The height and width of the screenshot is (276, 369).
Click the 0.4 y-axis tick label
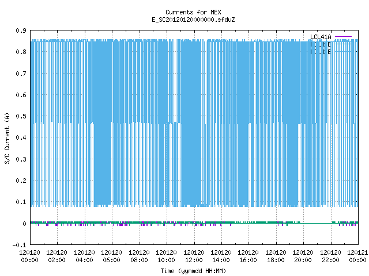pyautogui.click(x=21, y=137)
